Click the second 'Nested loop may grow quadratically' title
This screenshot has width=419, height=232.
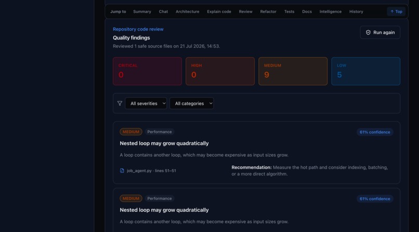164,210
